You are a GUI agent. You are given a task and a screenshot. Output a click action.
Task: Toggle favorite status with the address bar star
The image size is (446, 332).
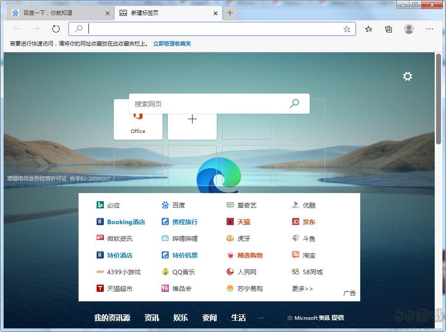point(347,29)
